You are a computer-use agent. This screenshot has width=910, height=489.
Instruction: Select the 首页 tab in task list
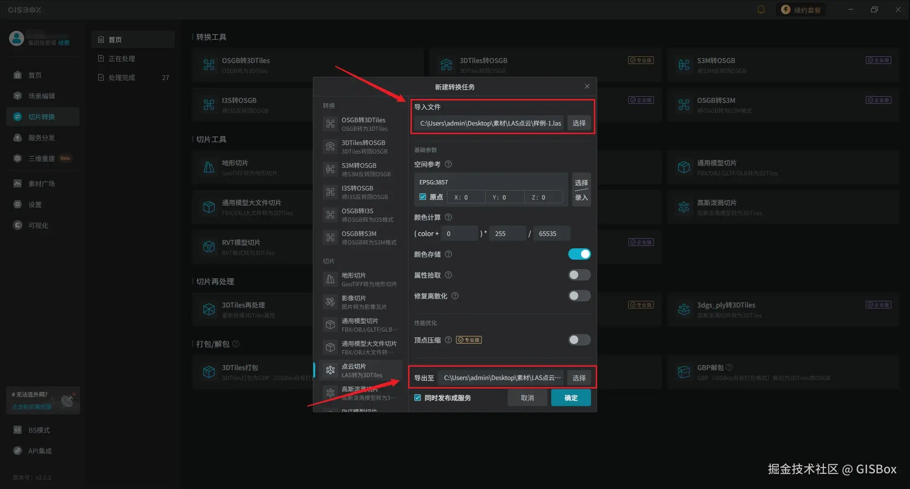coord(133,39)
